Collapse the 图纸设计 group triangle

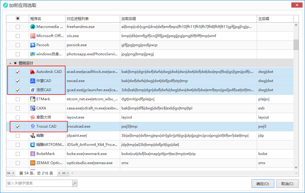click(10, 63)
